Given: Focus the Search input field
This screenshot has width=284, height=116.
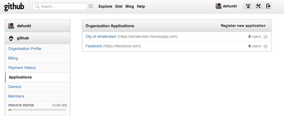Looking at the screenshot, I should point(62,6).
